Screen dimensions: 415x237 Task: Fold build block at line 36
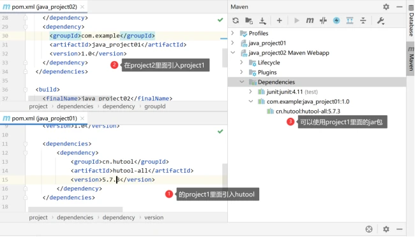click(x=25, y=90)
